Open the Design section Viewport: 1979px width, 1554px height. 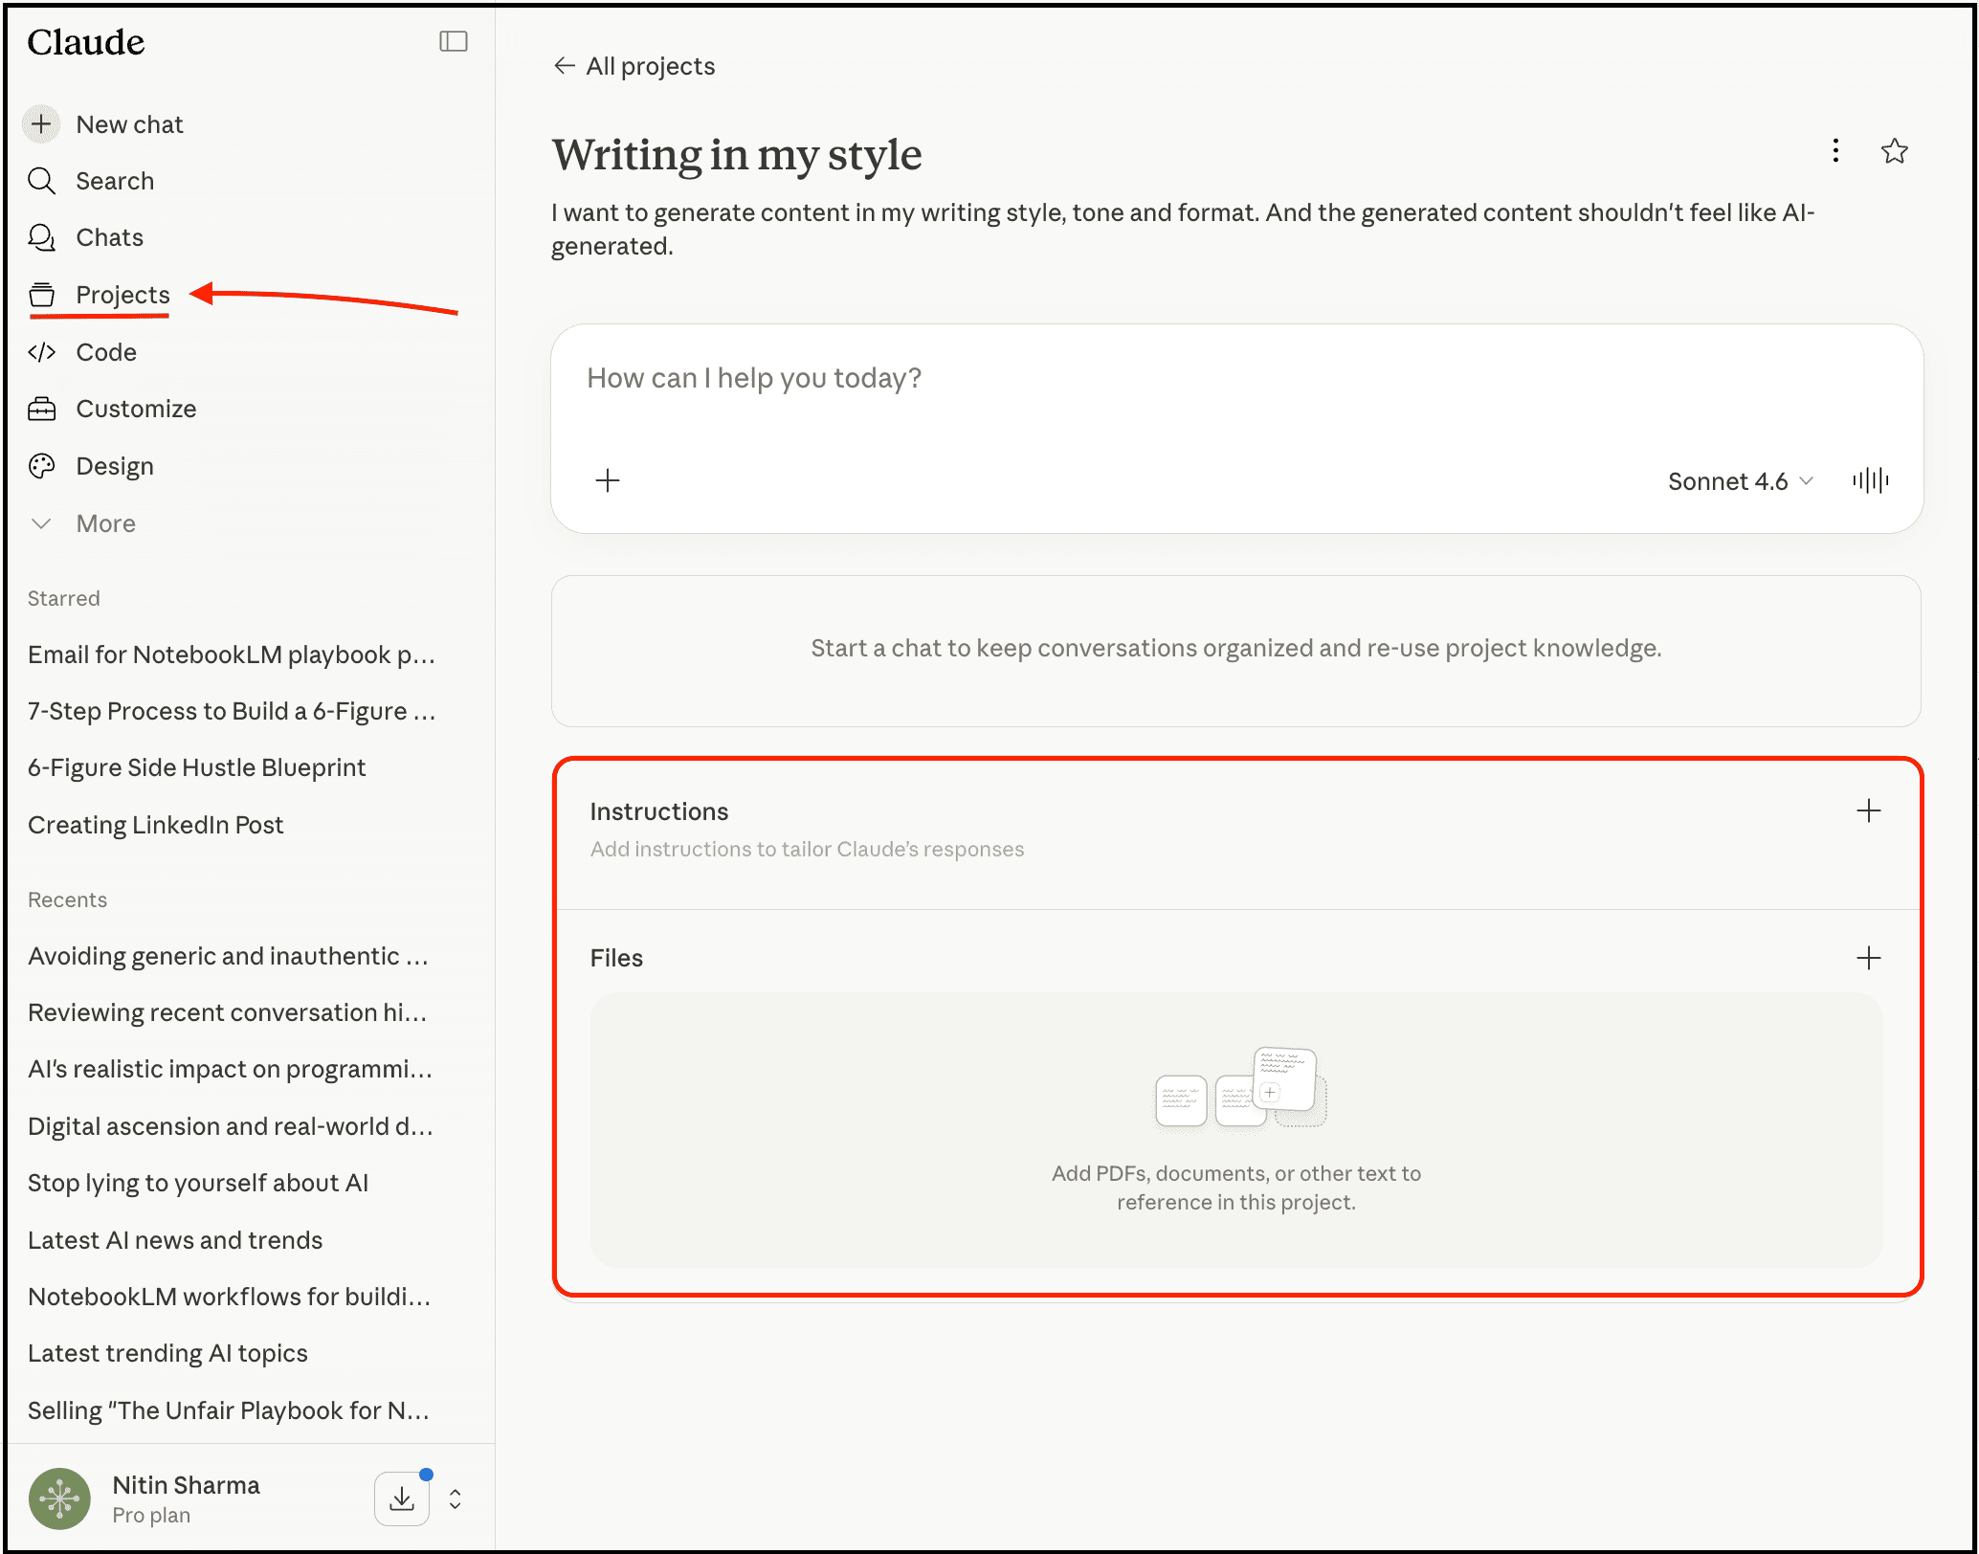point(114,466)
